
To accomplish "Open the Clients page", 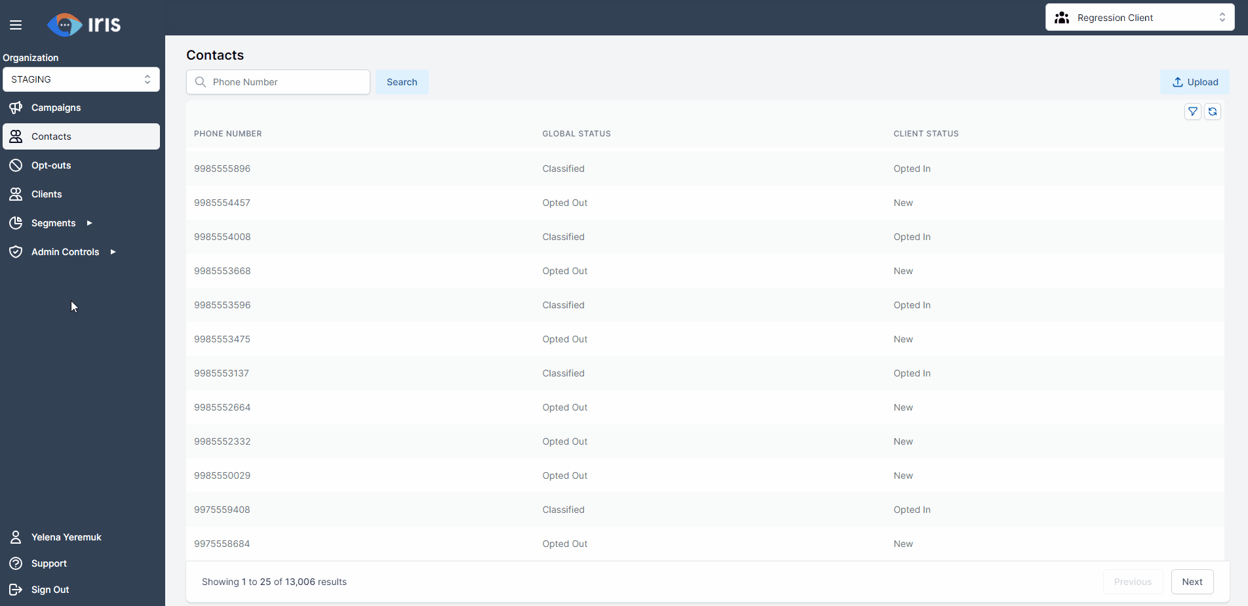I will [81, 194].
